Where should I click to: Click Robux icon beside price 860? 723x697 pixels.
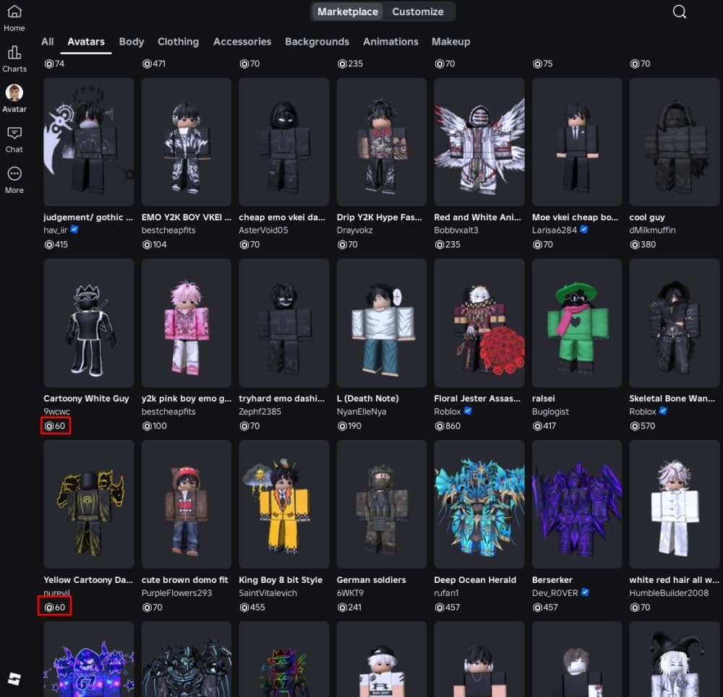pos(439,426)
